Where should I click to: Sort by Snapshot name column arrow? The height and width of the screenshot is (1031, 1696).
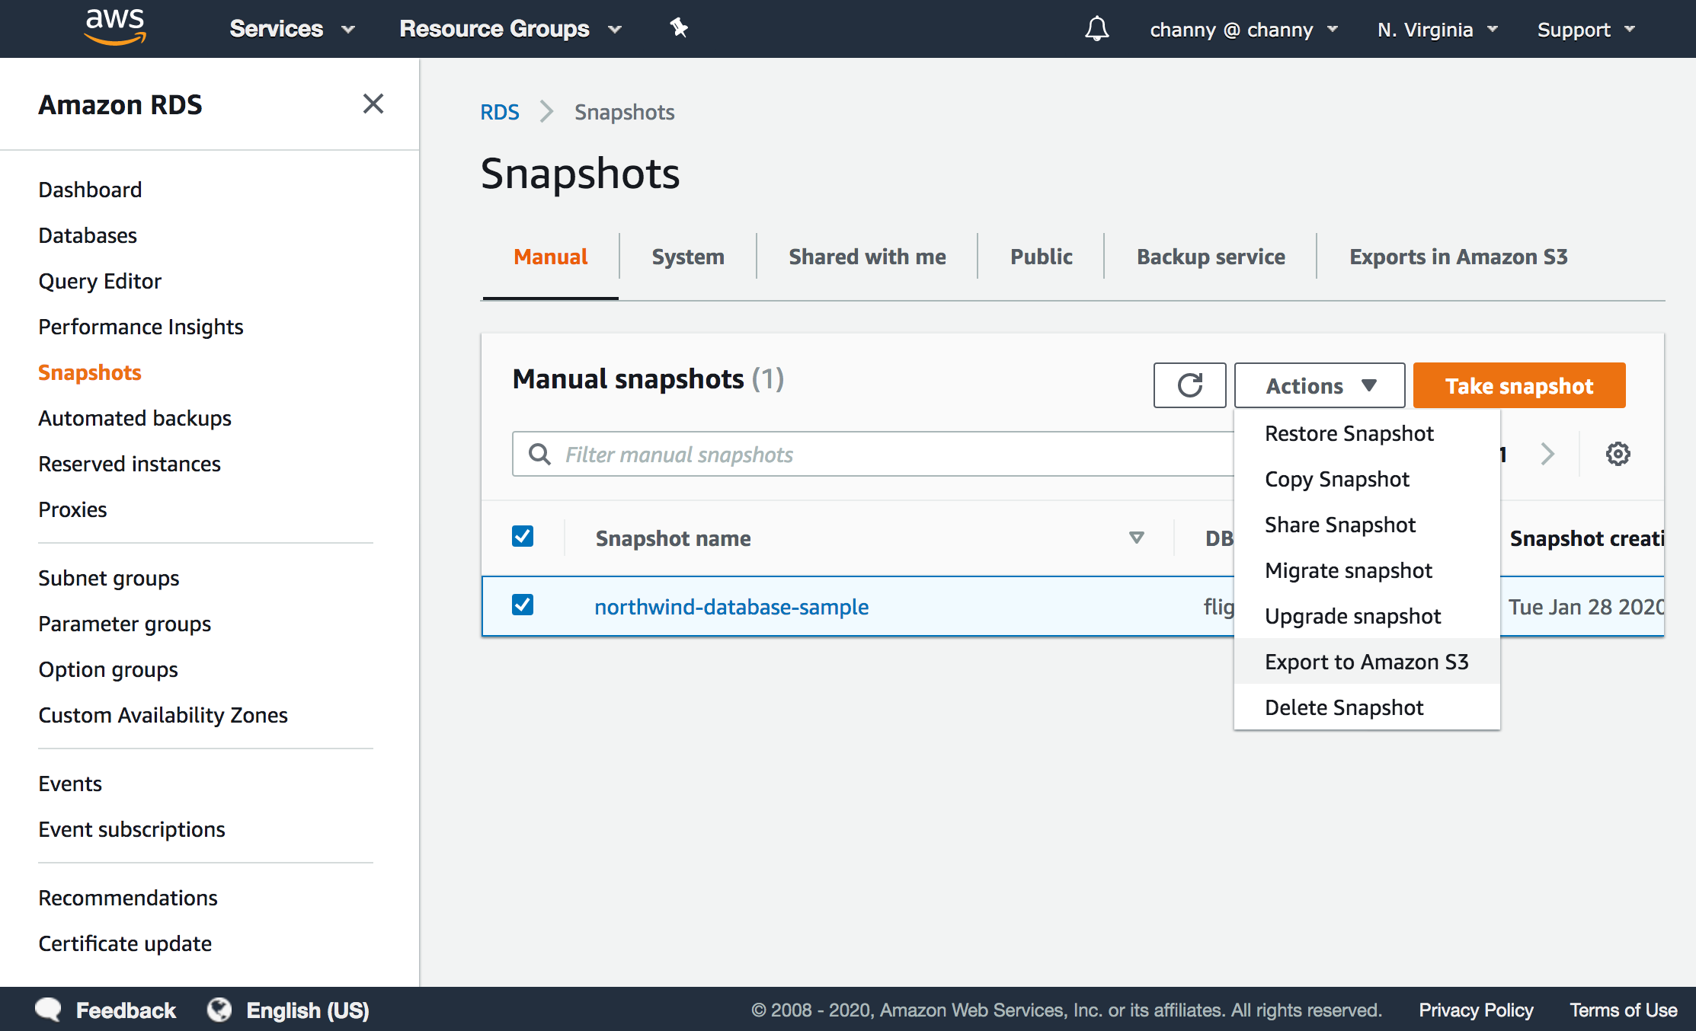click(1136, 538)
